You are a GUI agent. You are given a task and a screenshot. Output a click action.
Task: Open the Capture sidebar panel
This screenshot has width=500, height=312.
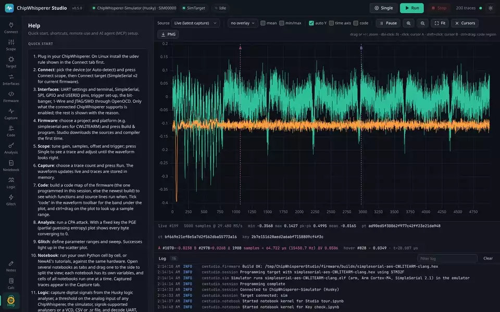11,114
